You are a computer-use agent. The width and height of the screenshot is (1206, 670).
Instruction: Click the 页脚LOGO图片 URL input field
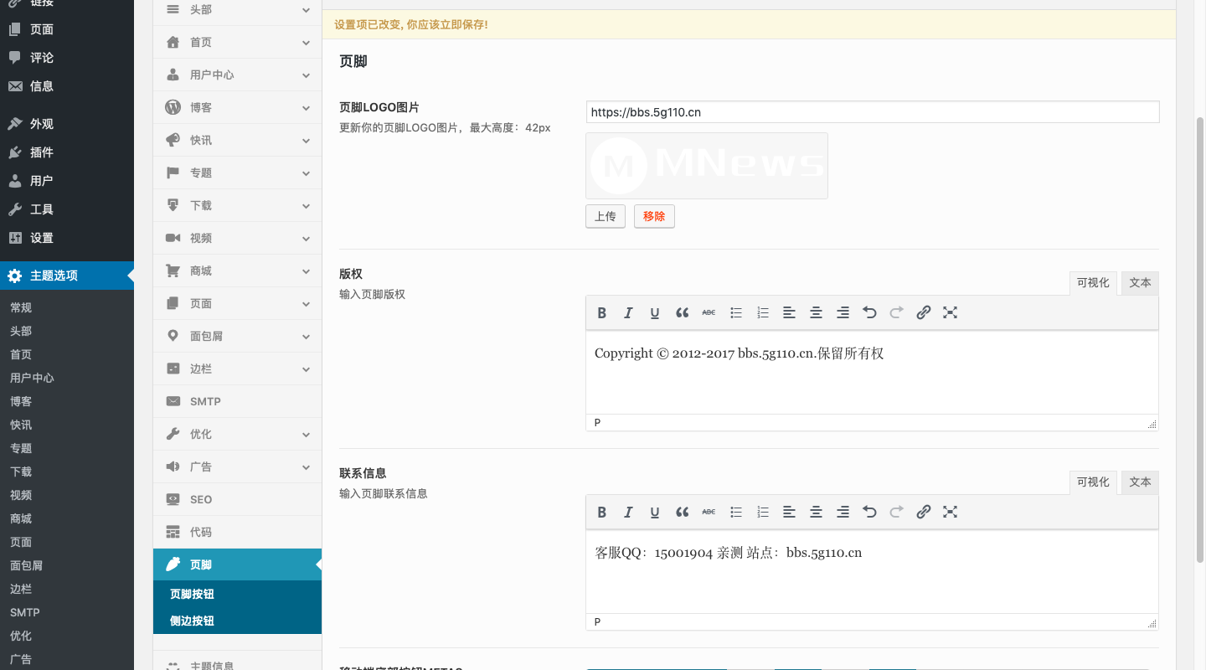(872, 112)
